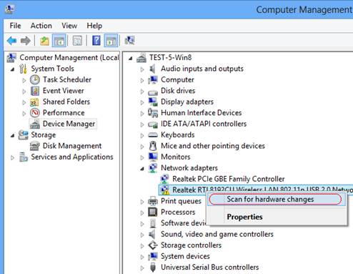Screen dimensions: 353x274
Task: Click the Back arrow toolbar icon
Action: (x=11, y=41)
